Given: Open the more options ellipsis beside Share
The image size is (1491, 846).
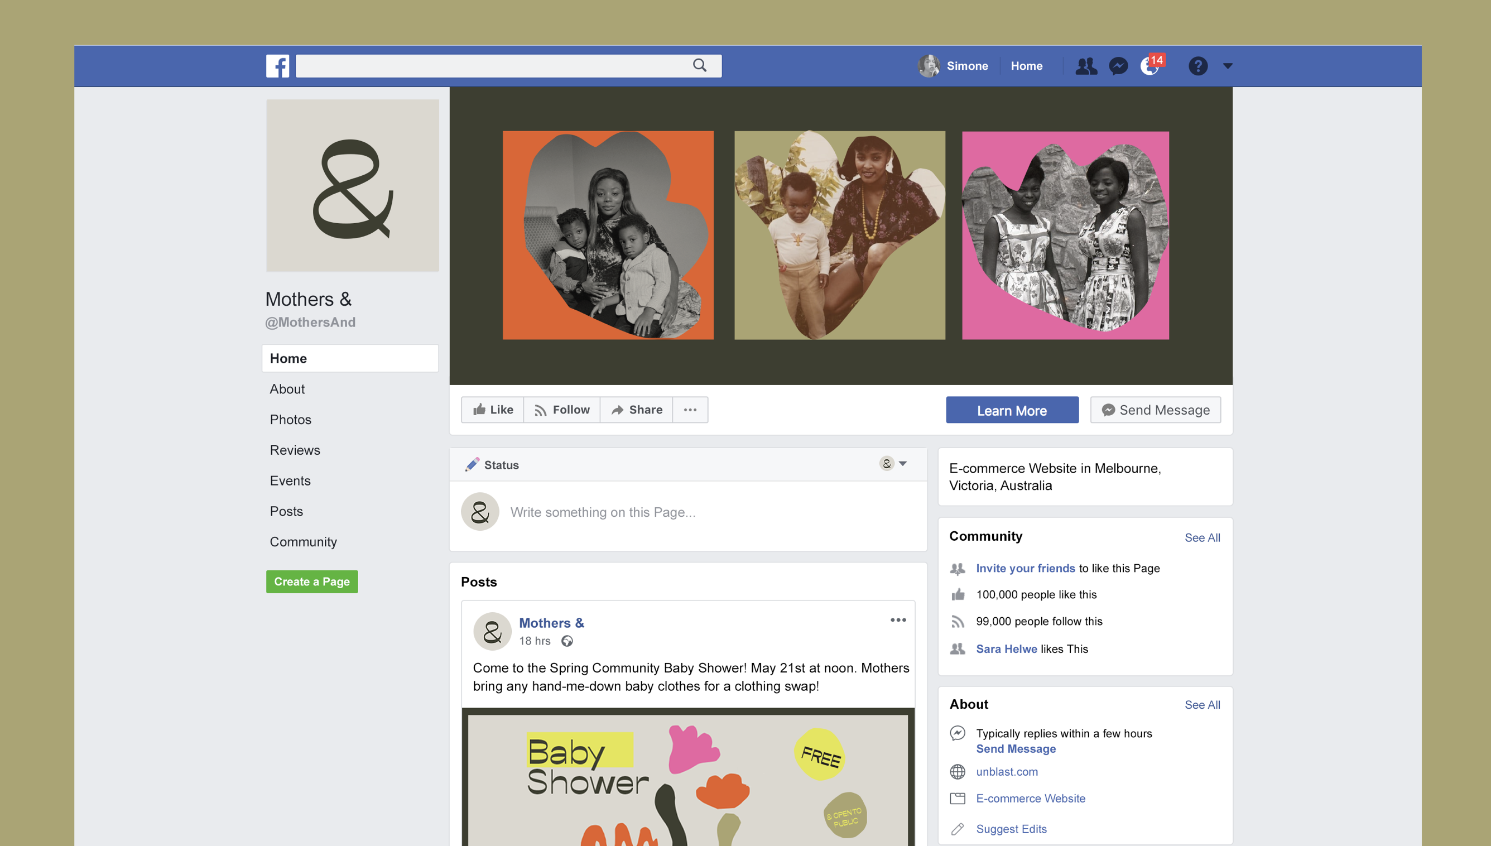Looking at the screenshot, I should pyautogui.click(x=690, y=410).
